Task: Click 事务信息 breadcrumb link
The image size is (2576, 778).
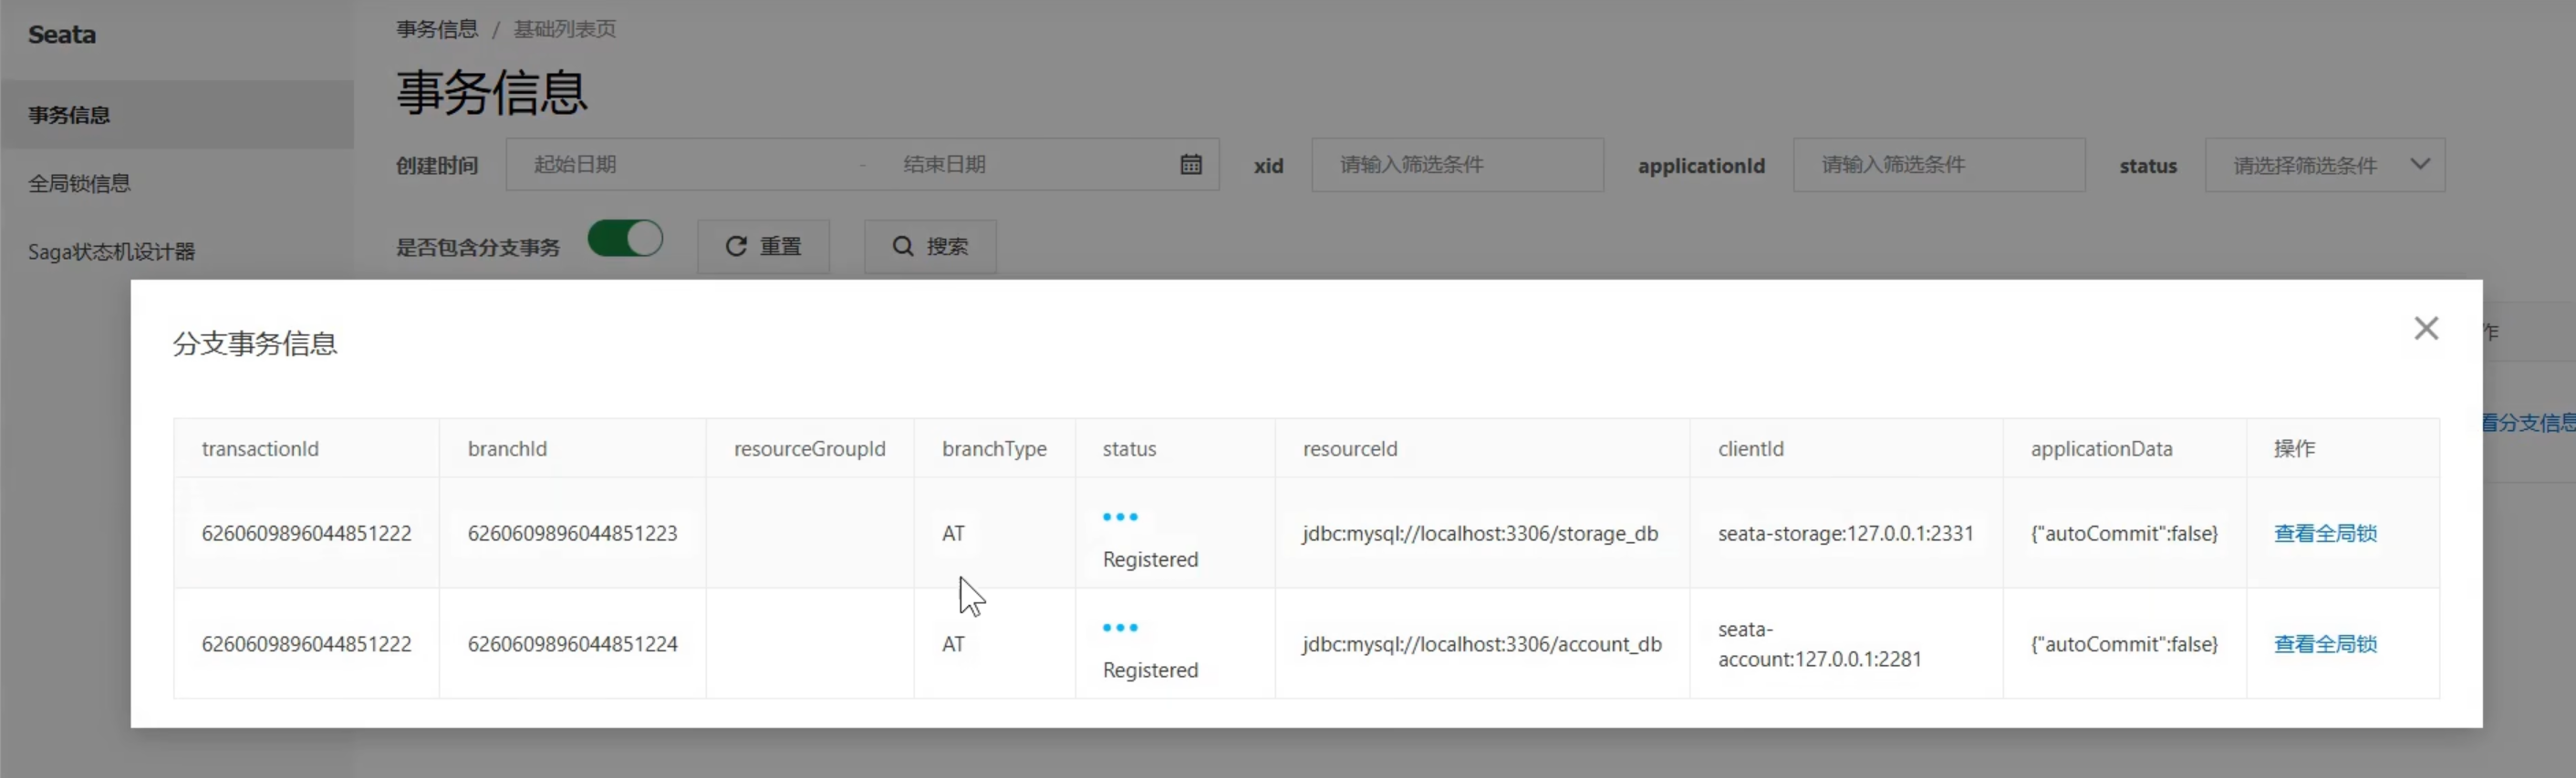Action: click(x=437, y=29)
